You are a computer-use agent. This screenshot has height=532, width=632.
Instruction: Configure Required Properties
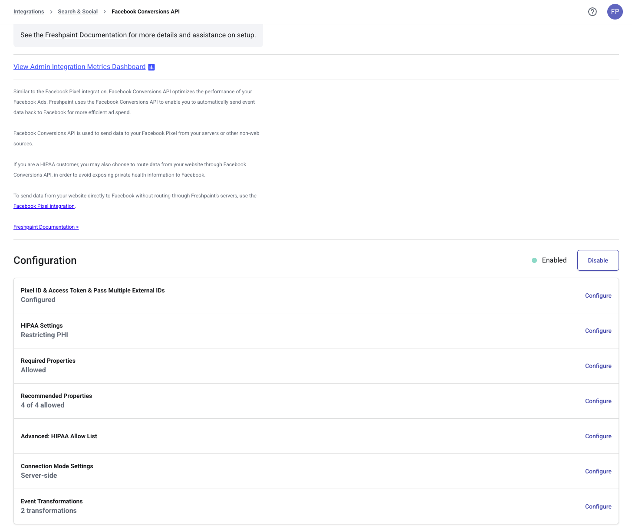click(598, 366)
